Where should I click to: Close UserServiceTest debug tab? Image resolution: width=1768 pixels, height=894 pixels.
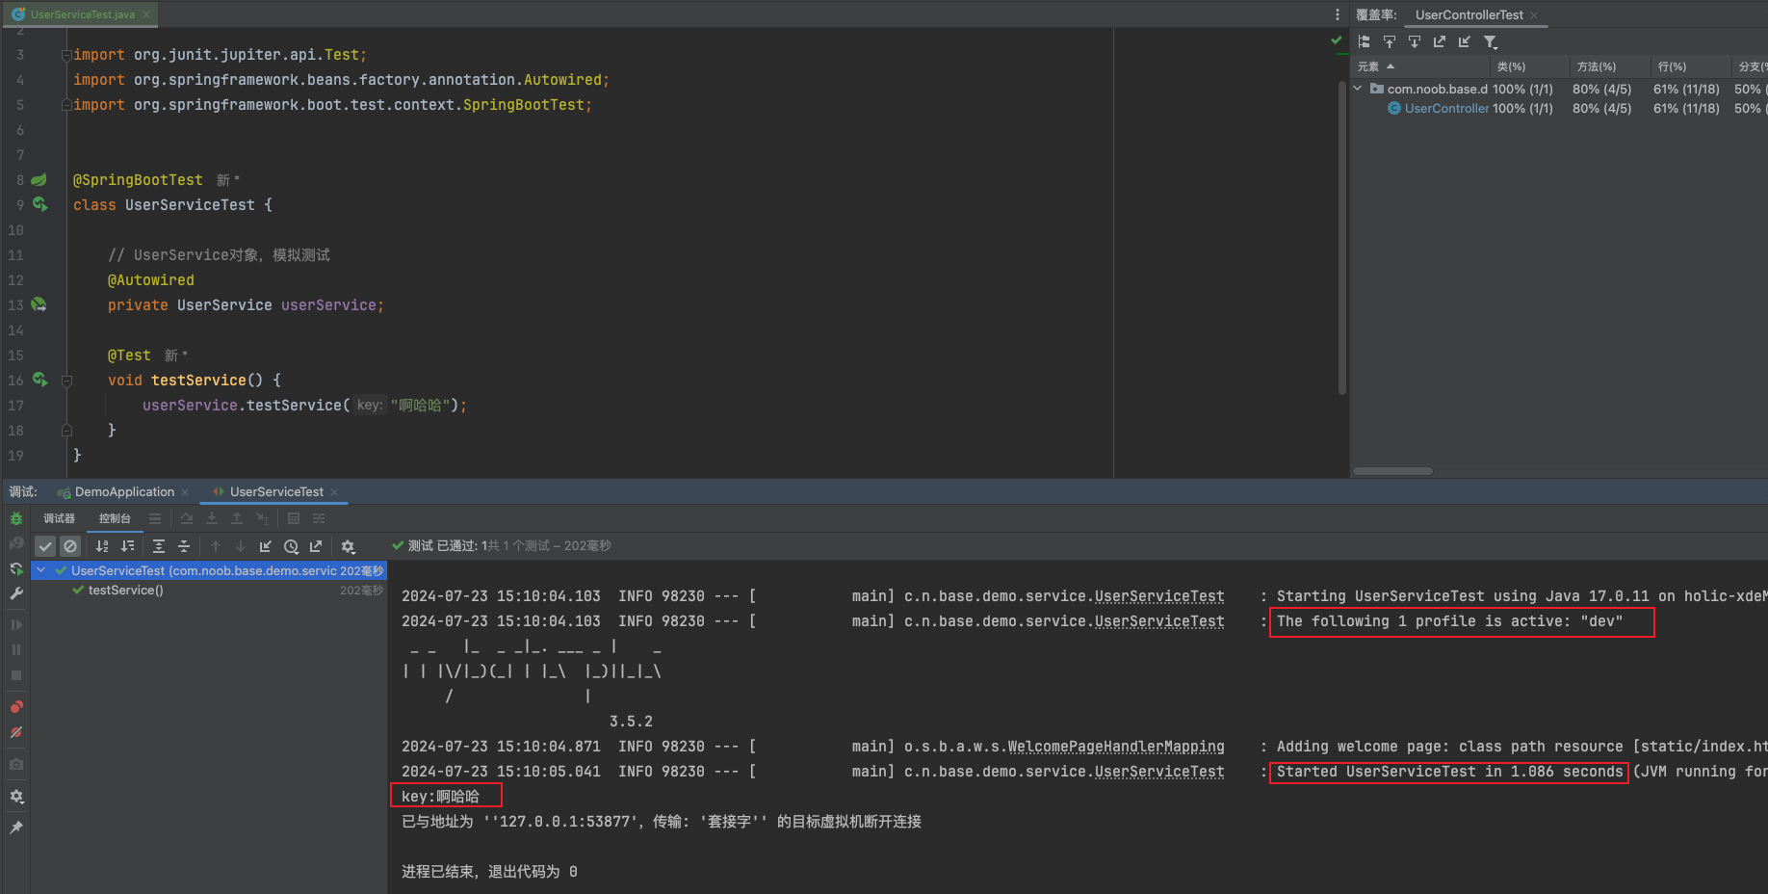[334, 492]
